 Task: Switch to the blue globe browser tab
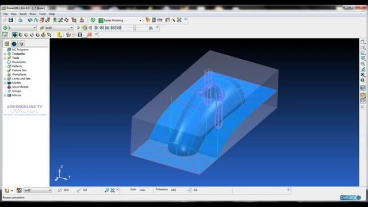(x=14, y=44)
